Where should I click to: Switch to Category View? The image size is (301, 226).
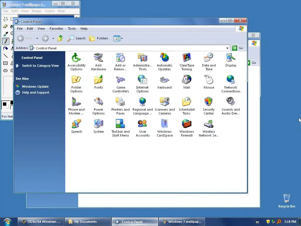[40, 66]
